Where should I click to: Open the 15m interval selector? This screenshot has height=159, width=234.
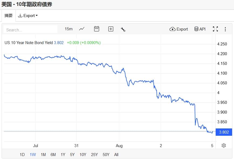(x=68, y=29)
